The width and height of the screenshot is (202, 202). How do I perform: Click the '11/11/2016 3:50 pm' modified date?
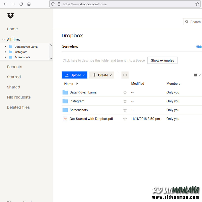pyautogui.click(x=145, y=119)
